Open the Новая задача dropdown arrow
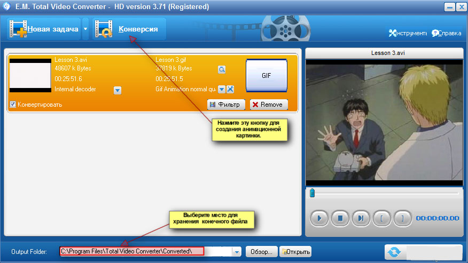 pos(85,29)
